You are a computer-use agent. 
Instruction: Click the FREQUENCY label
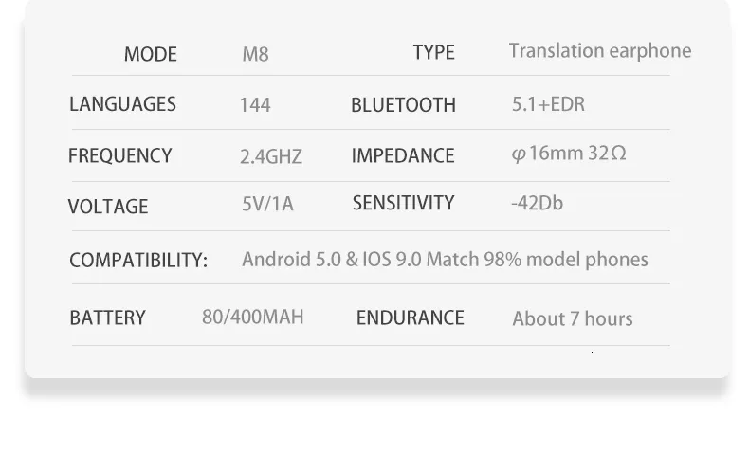tap(119, 155)
